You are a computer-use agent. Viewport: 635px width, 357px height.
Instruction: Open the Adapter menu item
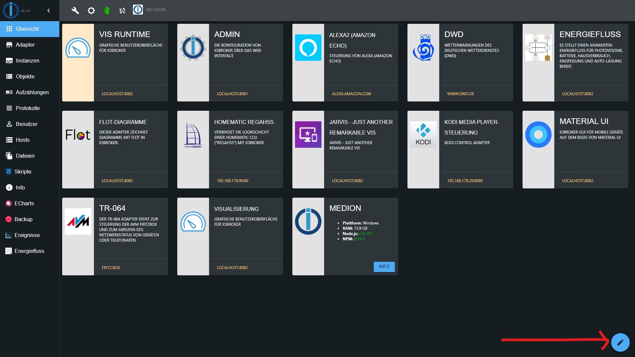(x=25, y=45)
